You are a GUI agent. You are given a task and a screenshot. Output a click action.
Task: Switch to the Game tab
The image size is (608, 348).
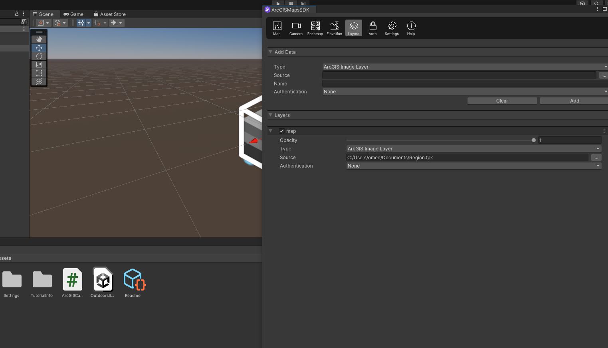pos(73,14)
